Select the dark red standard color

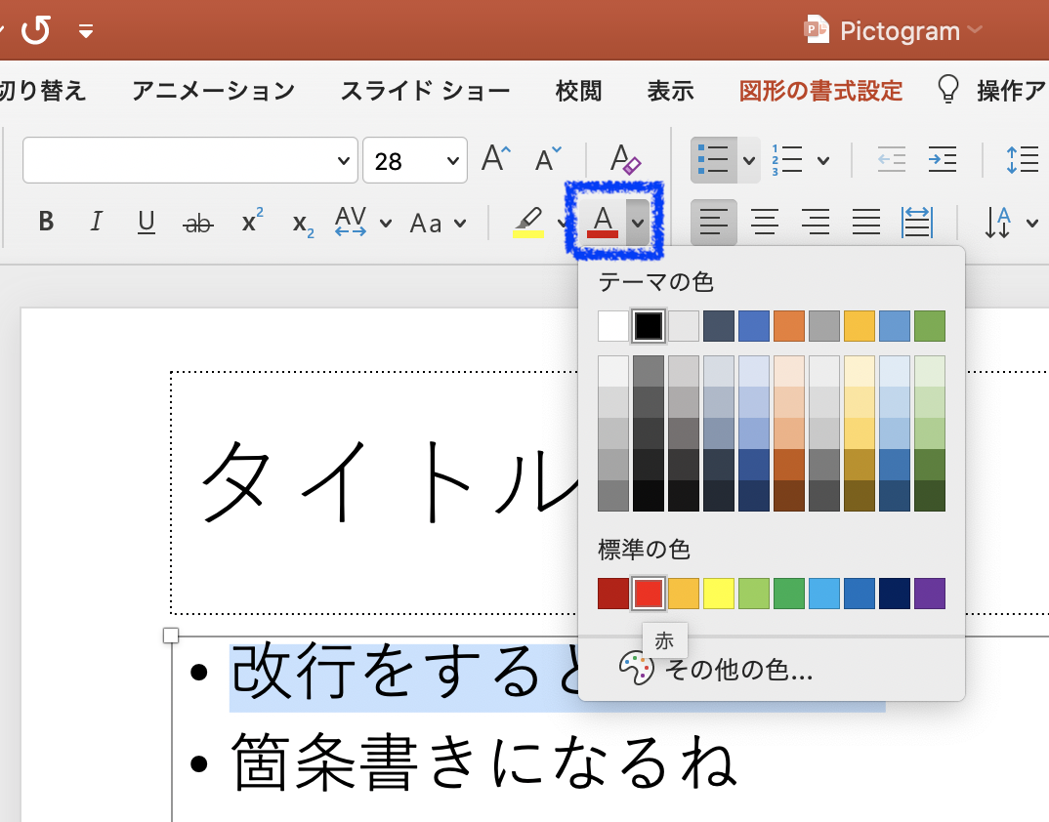613,594
